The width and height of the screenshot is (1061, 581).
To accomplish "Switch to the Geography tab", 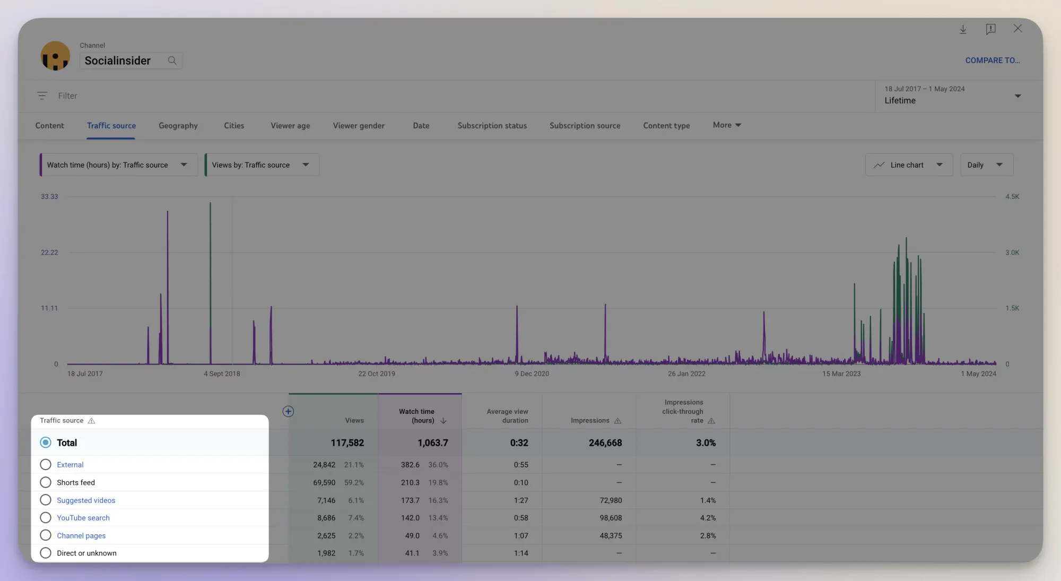I will click(x=178, y=126).
